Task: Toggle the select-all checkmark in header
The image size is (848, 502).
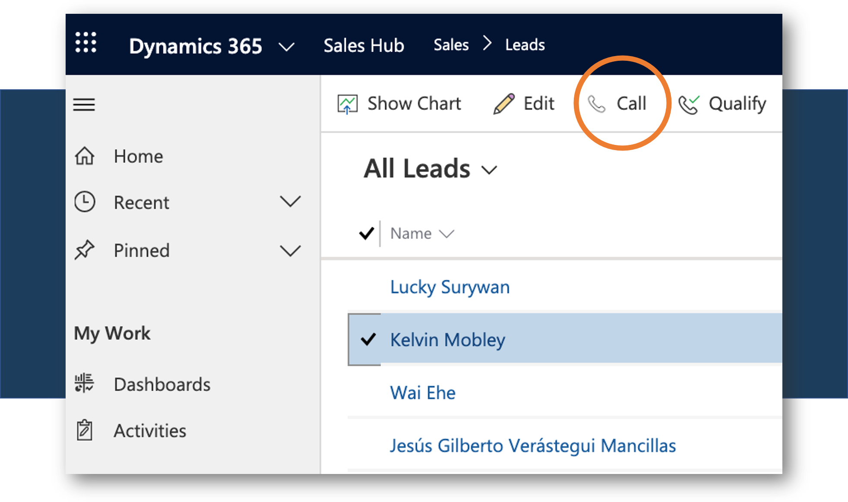Action: 367,233
